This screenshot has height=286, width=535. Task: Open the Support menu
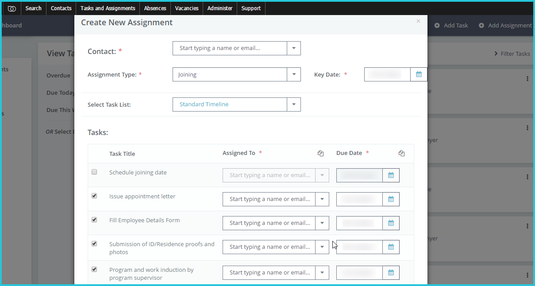click(251, 8)
